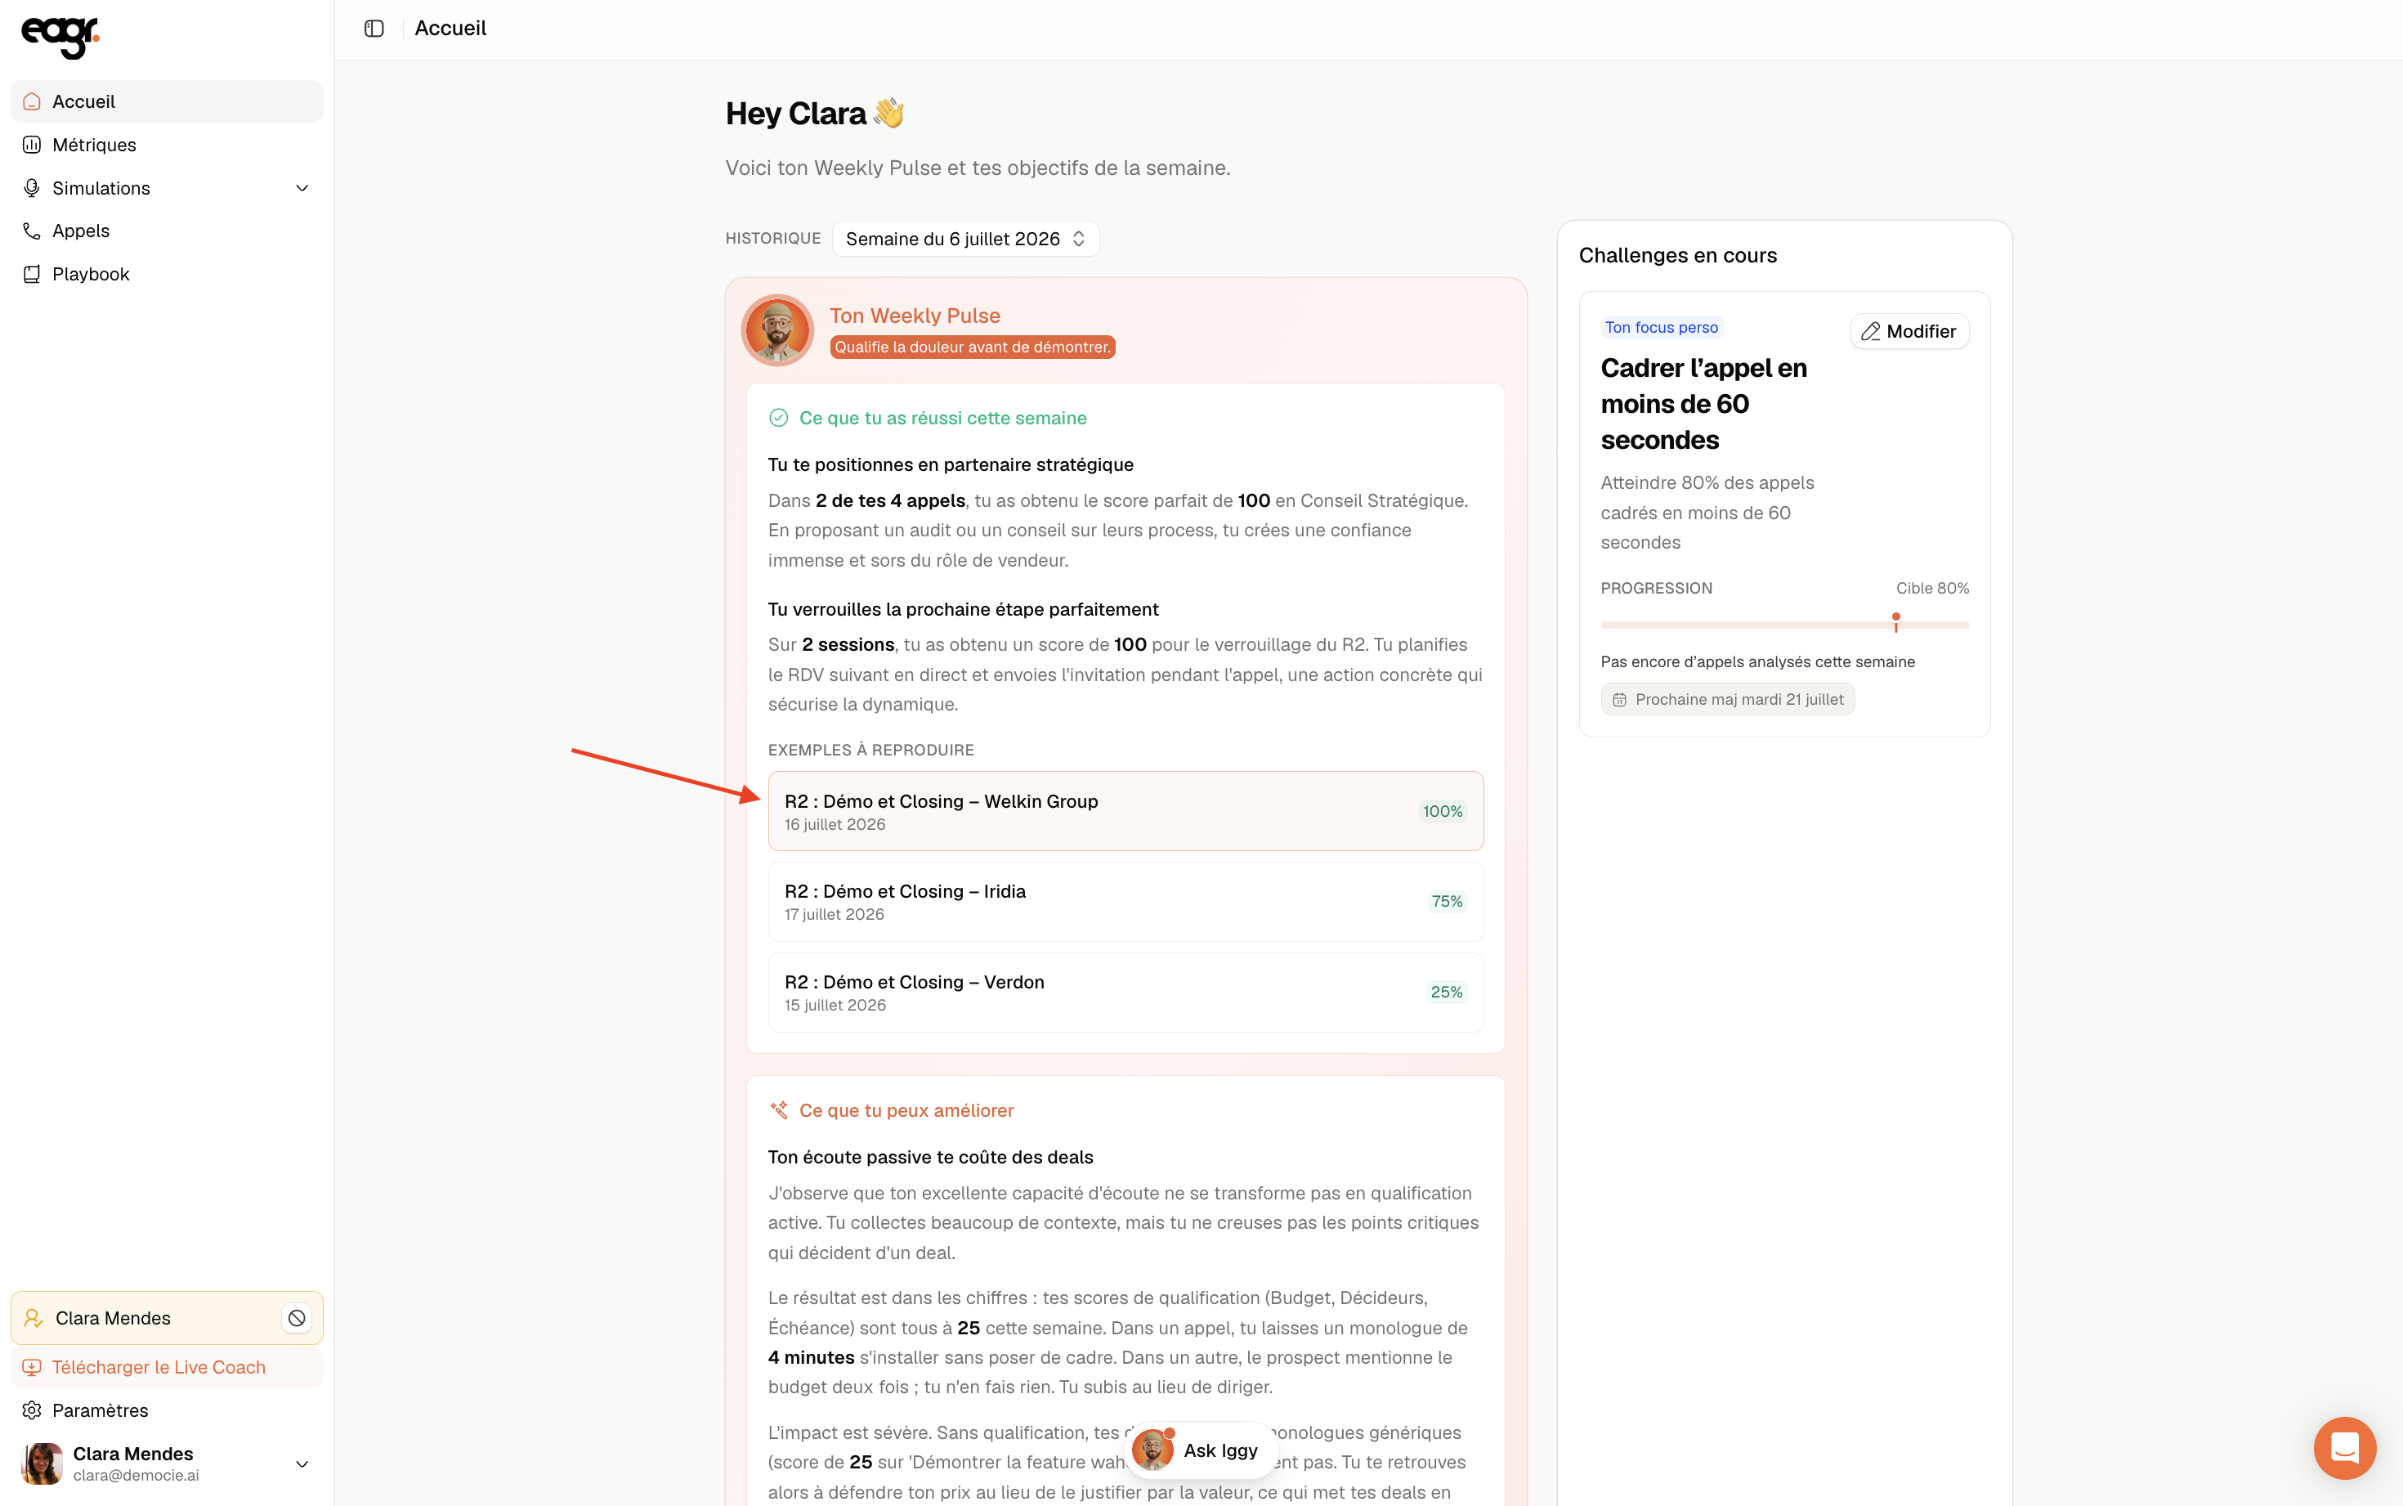Open the Welkin Group call example
Screen dimensions: 2403x1506
point(1125,811)
